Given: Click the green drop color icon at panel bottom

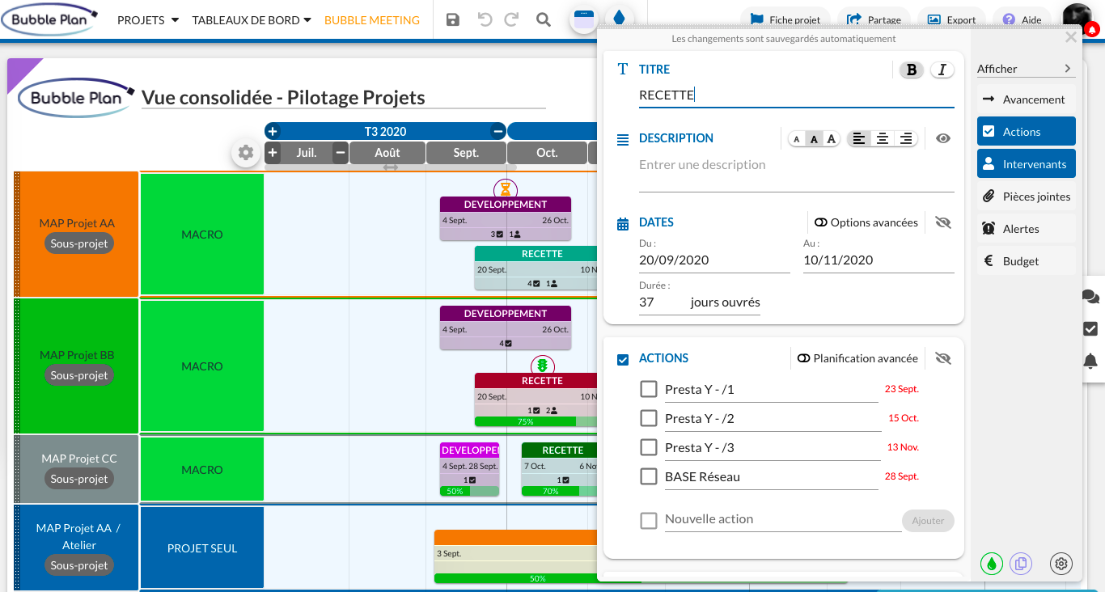Looking at the screenshot, I should click(x=992, y=563).
